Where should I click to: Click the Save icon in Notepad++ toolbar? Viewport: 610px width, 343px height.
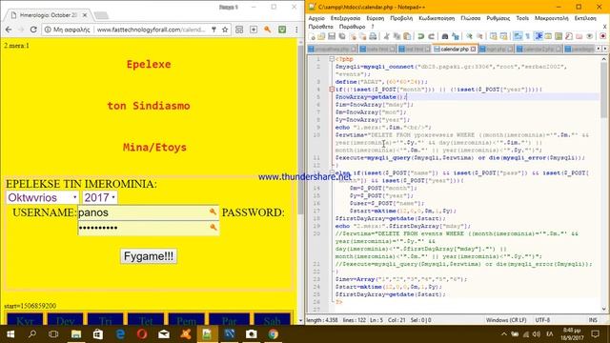pos(332,36)
